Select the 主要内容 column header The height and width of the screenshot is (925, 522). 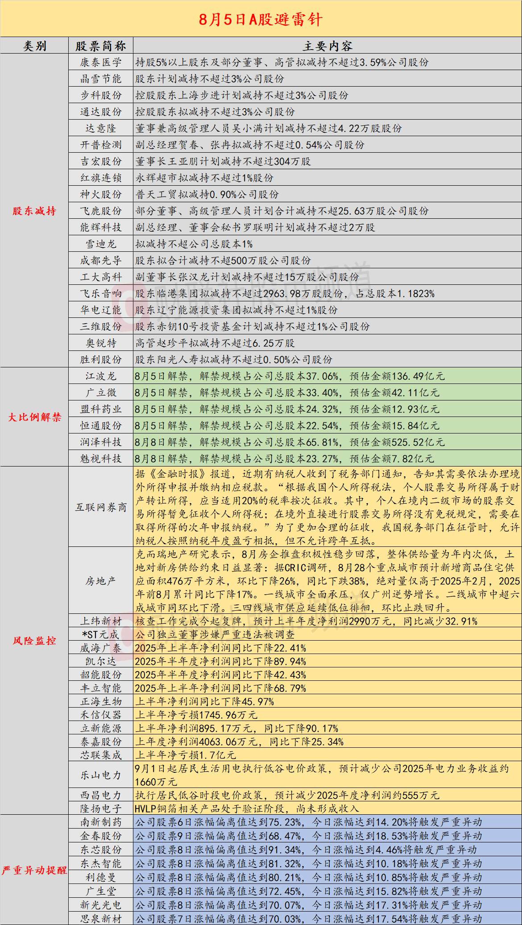327,46
